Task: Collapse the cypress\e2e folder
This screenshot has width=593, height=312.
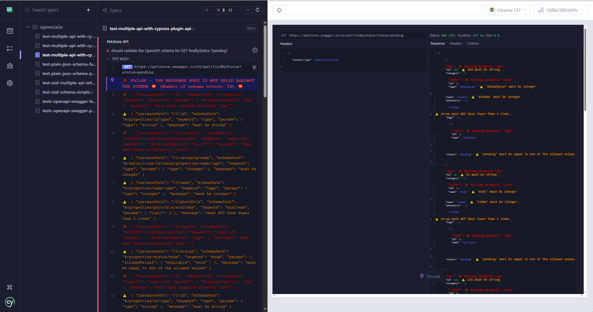Action: (x=28, y=27)
